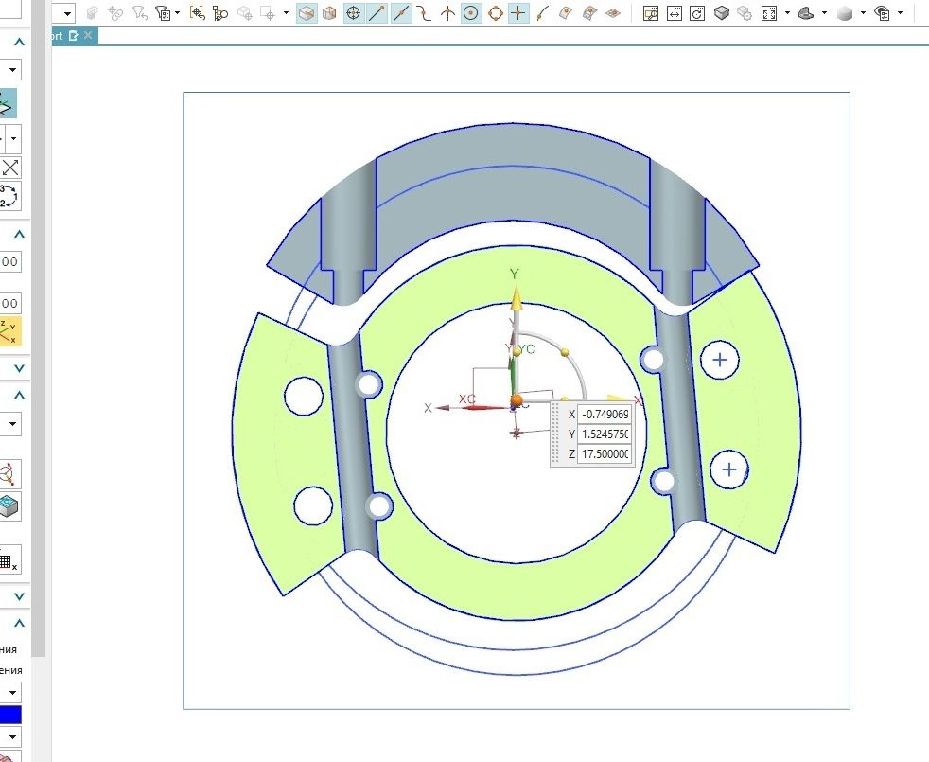This screenshot has width=929, height=762.
Task: Collapse the section with the chevron above the blue swatch
Action: point(19,624)
